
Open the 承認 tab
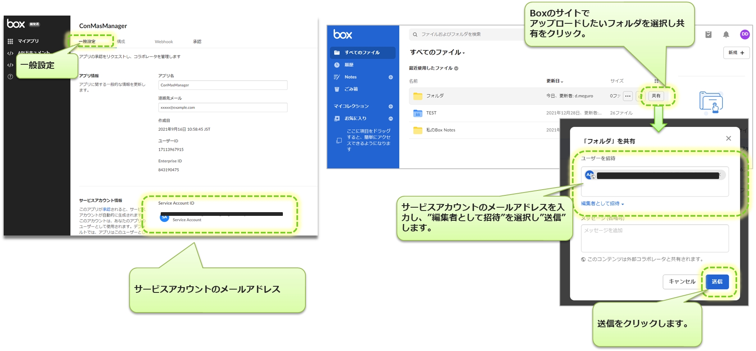click(197, 42)
